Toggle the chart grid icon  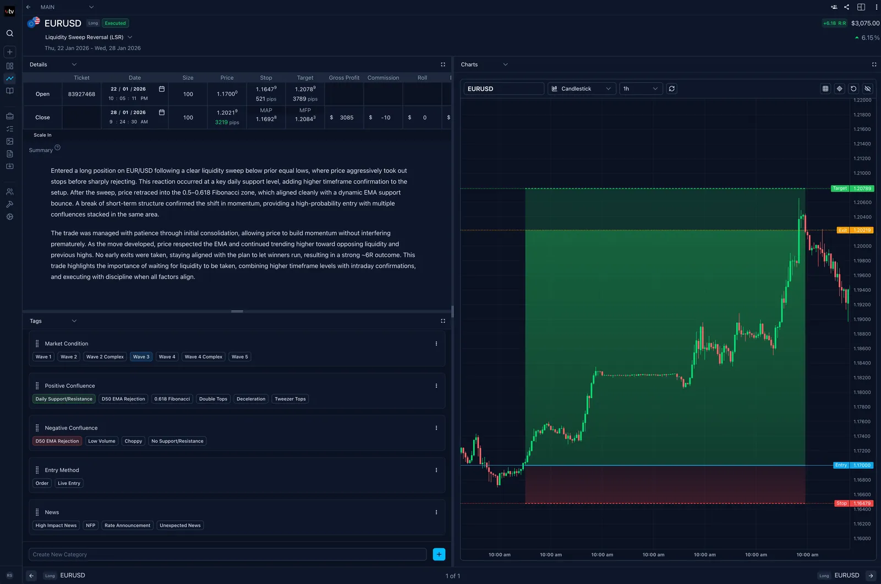[x=825, y=89]
